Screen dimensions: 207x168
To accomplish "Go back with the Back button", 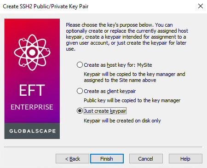I will pyautogui.click(x=72, y=159).
